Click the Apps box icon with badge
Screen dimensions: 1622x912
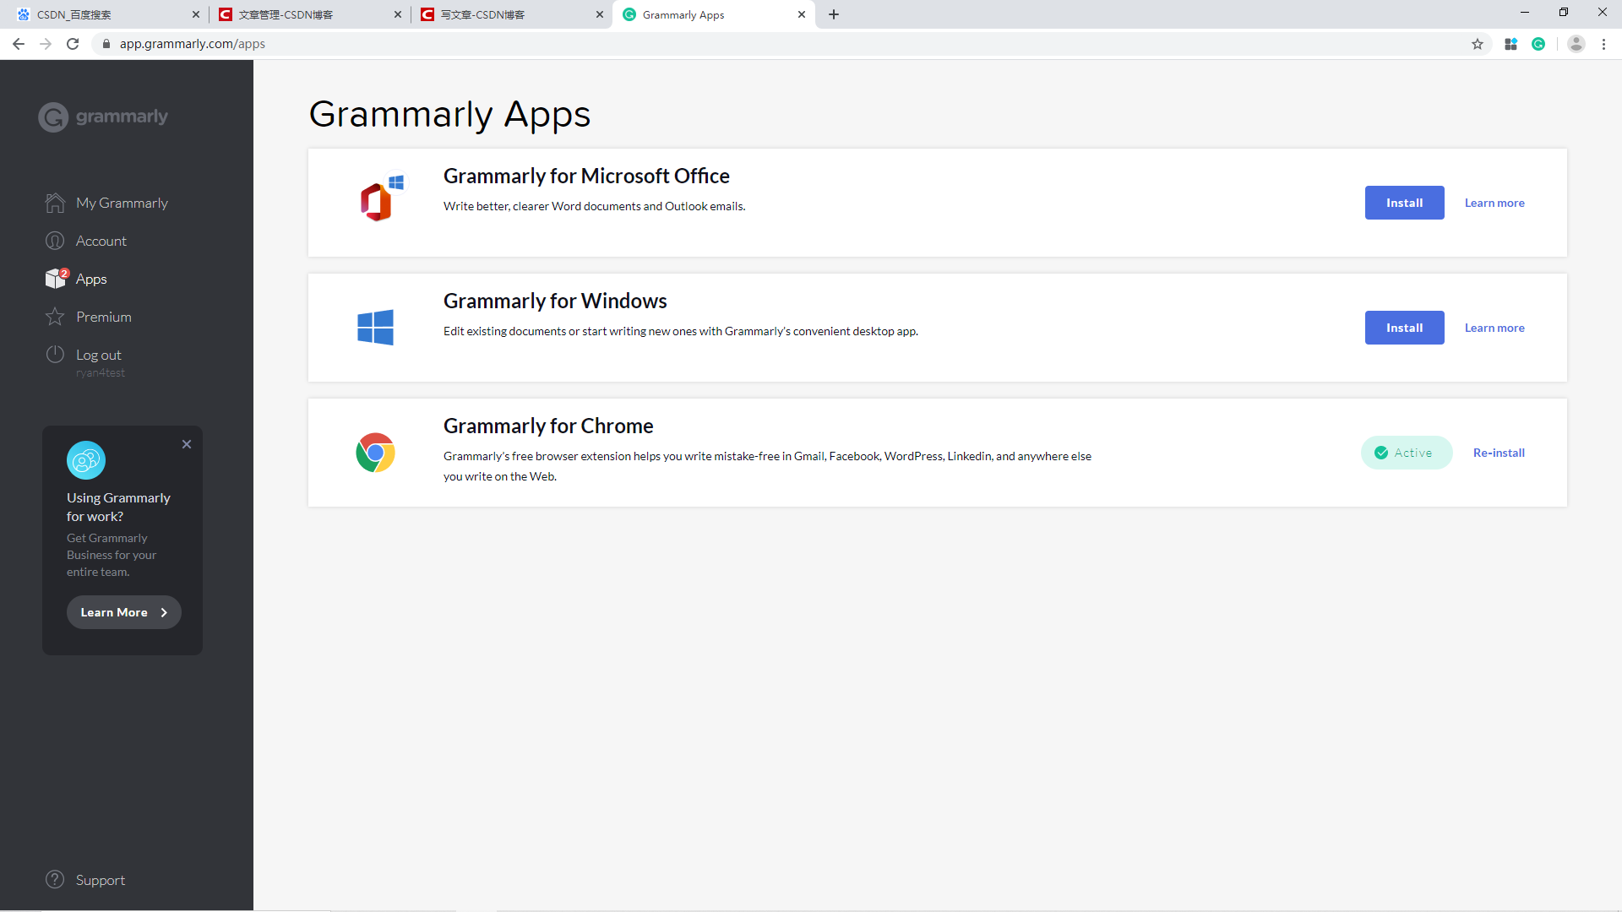tap(56, 279)
